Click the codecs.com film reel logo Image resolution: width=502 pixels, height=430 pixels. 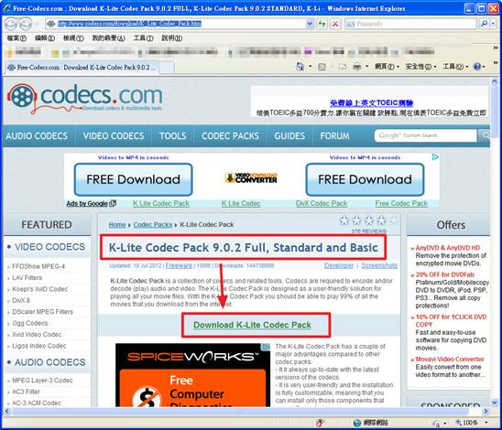point(21,96)
